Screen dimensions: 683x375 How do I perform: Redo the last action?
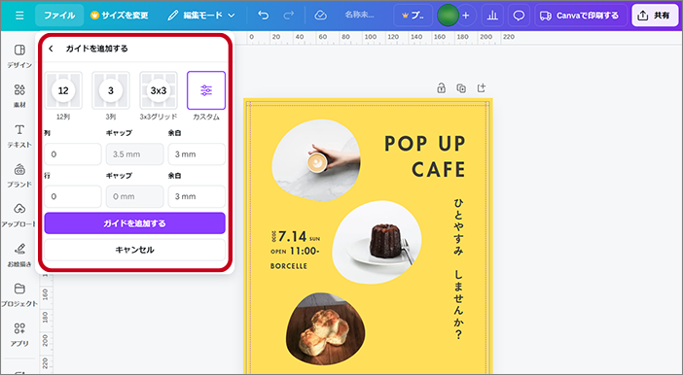[288, 16]
